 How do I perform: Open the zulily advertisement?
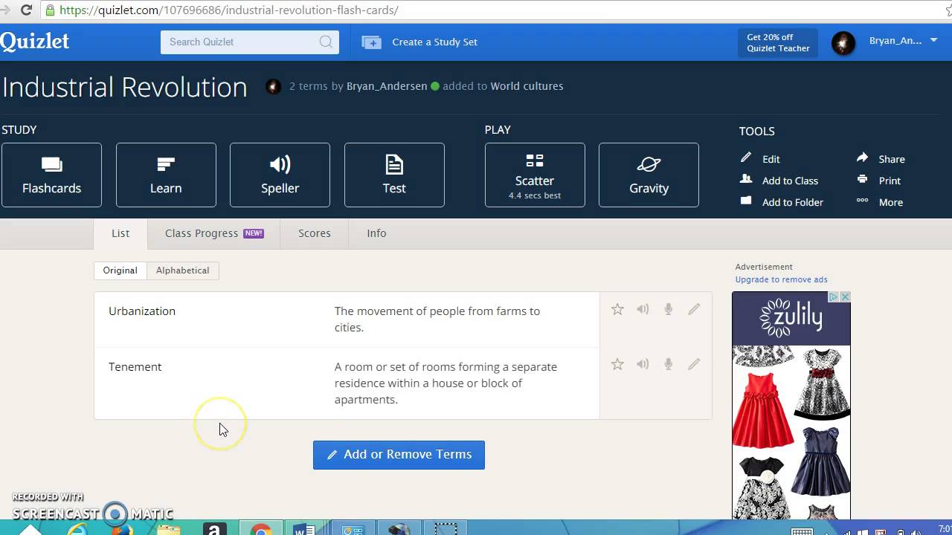[x=791, y=405]
